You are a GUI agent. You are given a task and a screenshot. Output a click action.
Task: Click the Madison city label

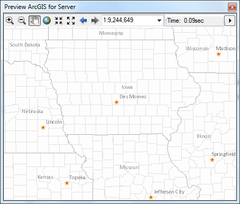[x=226, y=49]
